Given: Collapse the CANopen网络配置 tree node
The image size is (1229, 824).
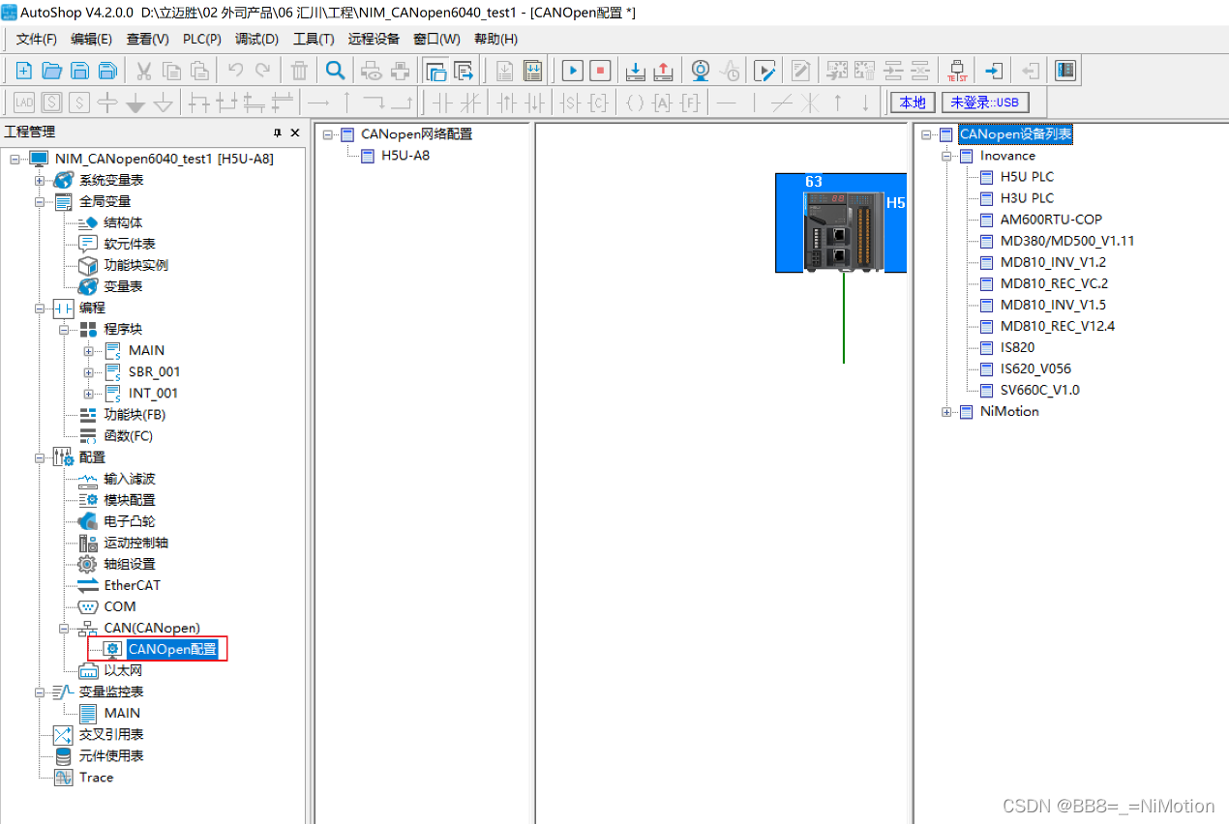Looking at the screenshot, I should [327, 134].
